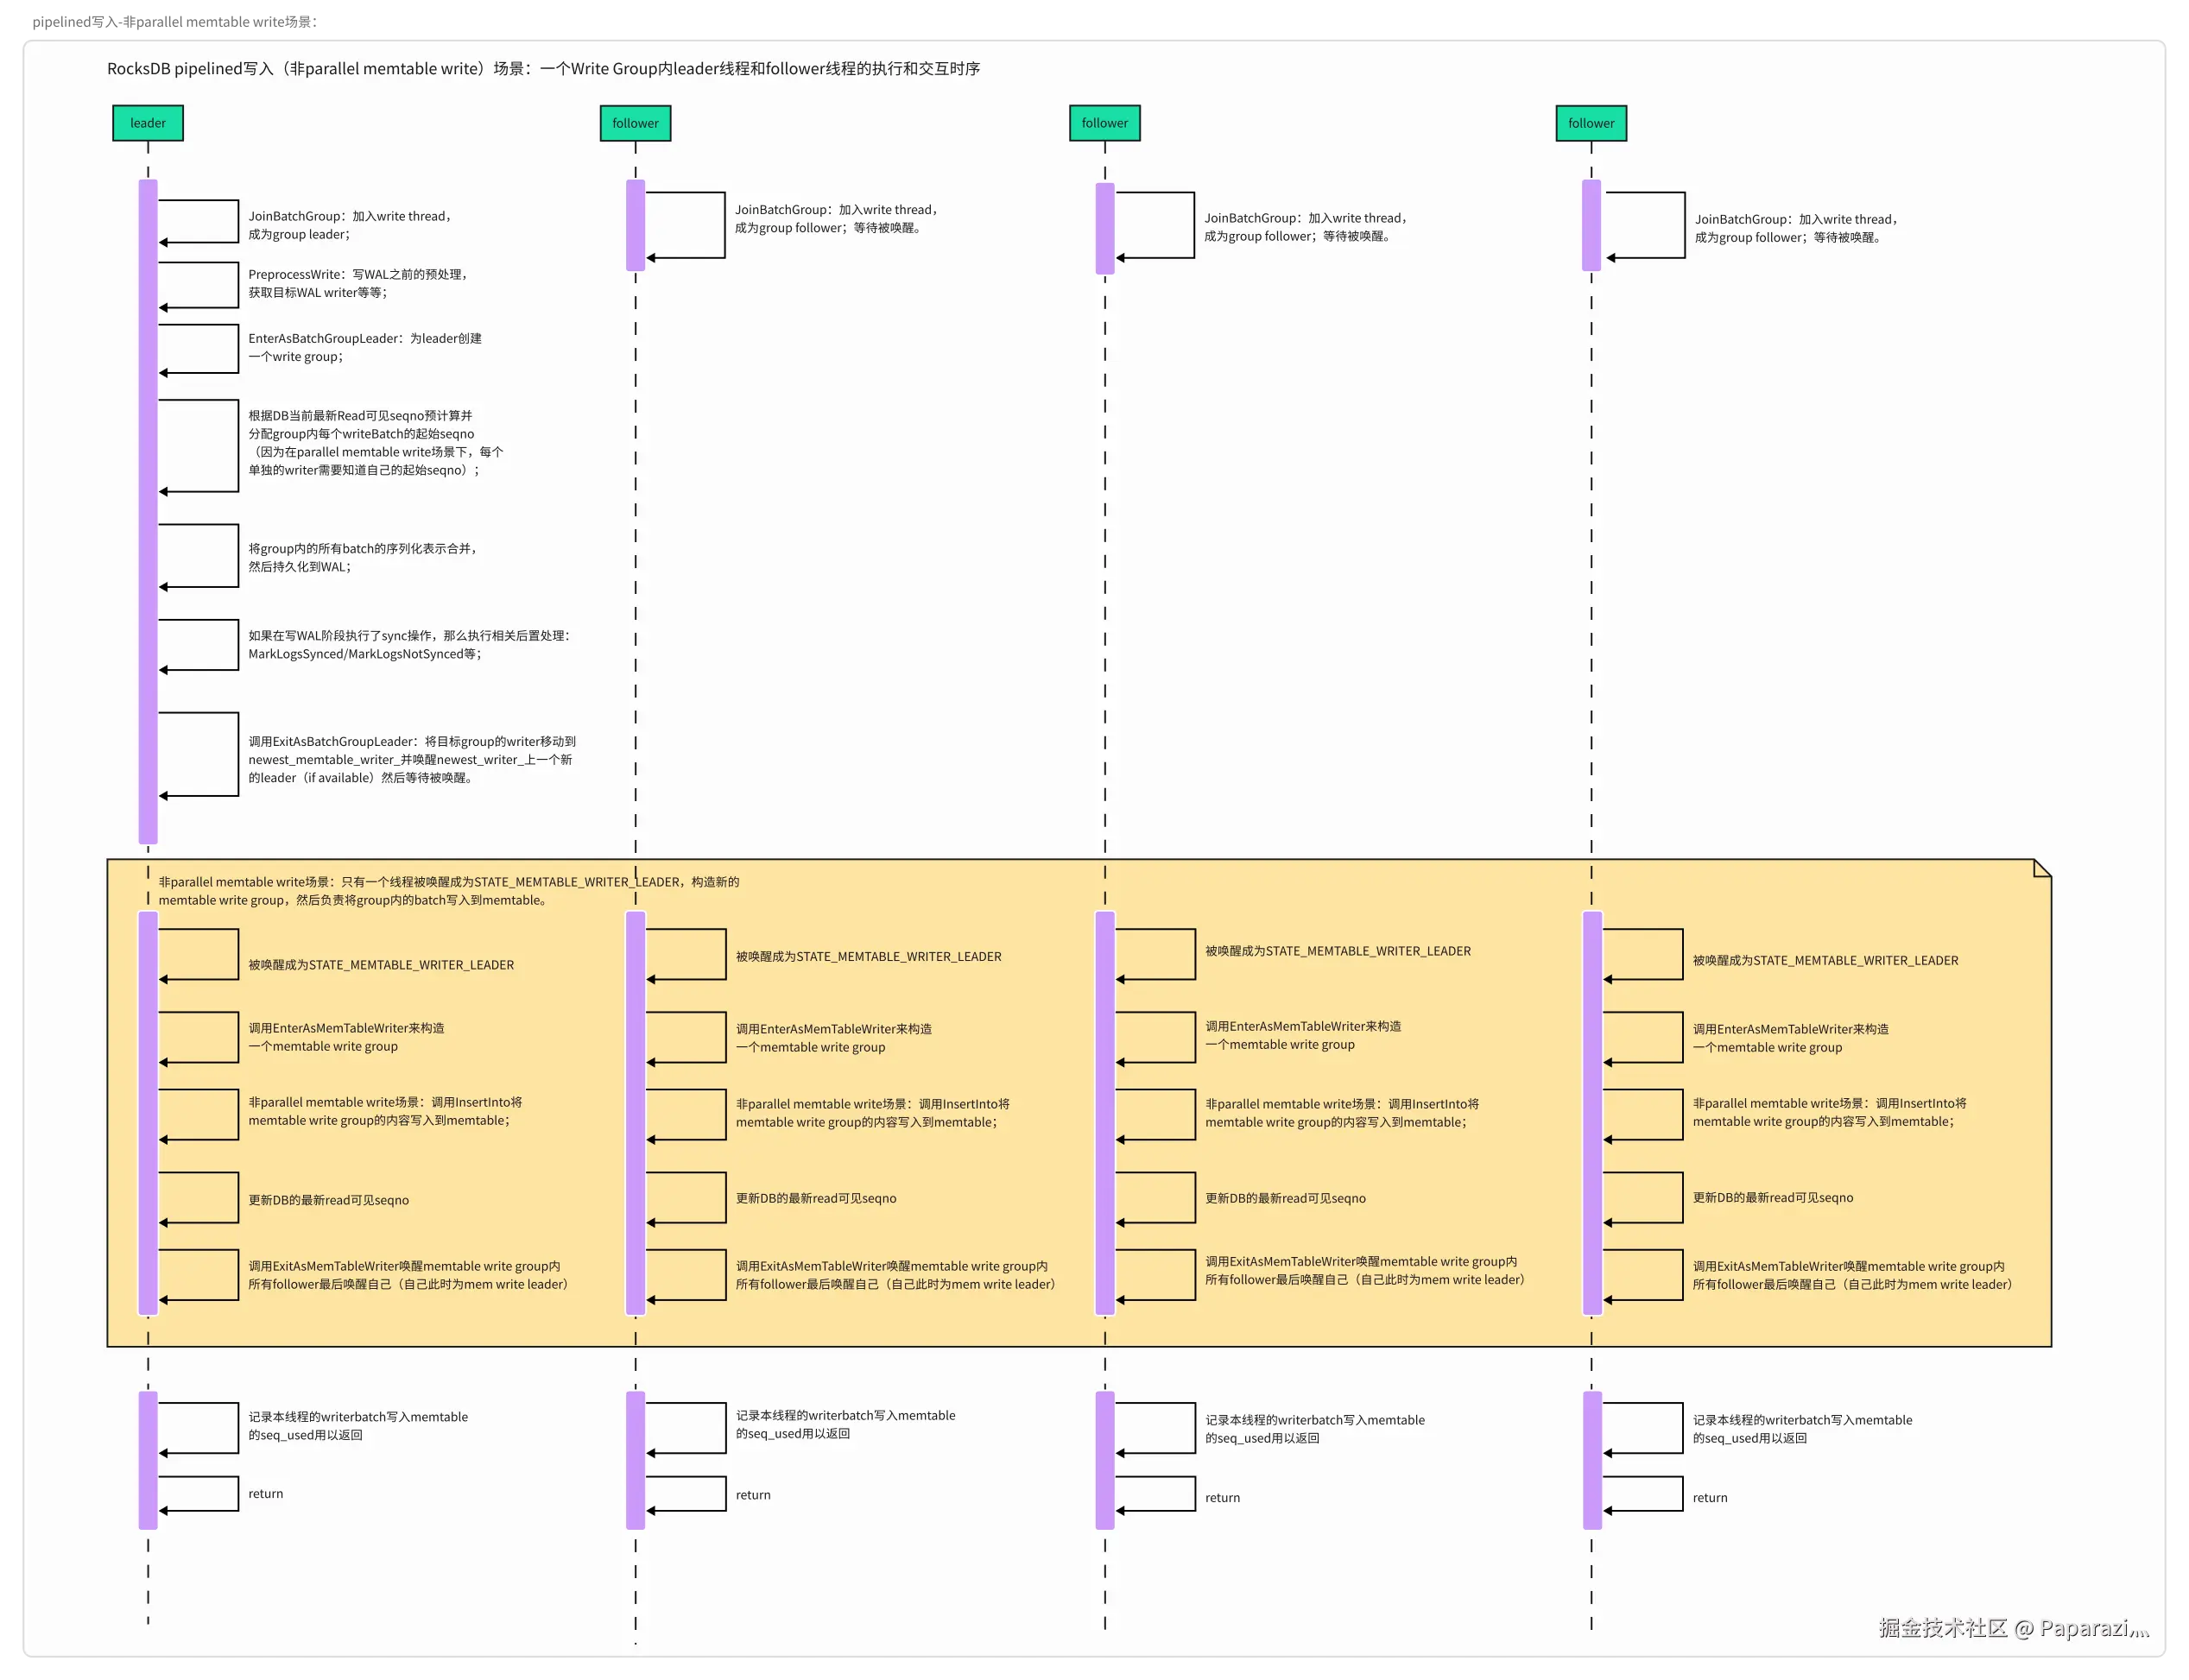Screen dimensions: 2189x1680
Task: Click the 调用ExitAsBatchGroupLeader step description
Action: click(411, 759)
